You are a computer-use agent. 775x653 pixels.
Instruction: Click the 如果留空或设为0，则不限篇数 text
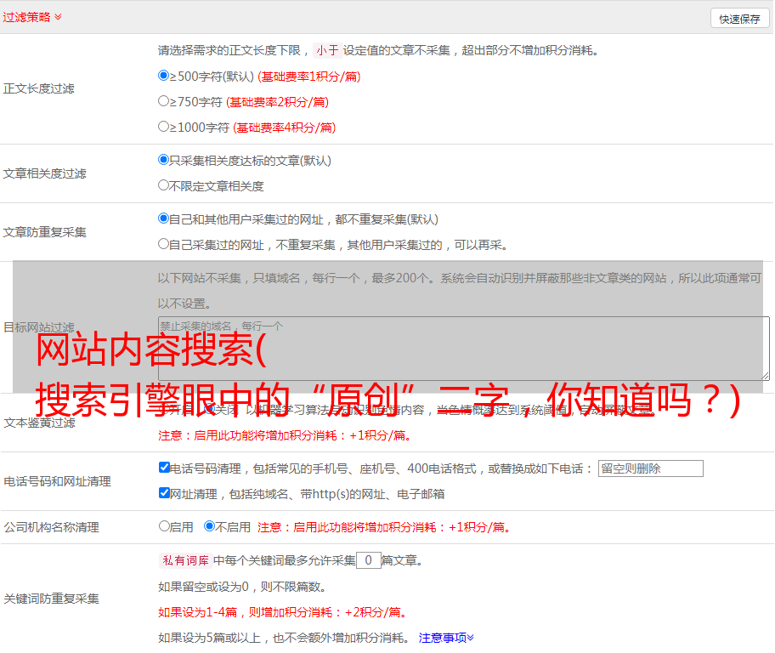coord(242,587)
